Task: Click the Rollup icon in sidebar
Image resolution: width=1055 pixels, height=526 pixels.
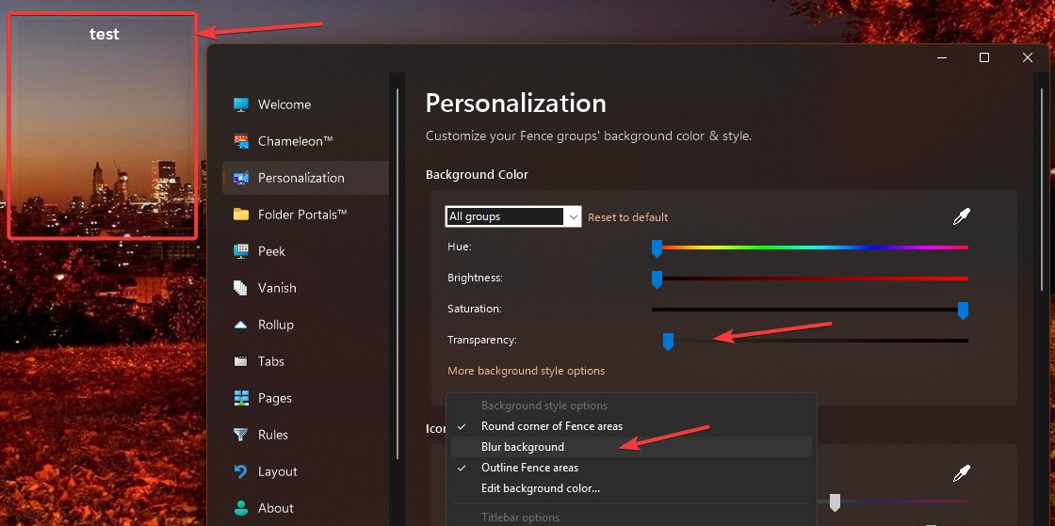Action: [x=241, y=325]
